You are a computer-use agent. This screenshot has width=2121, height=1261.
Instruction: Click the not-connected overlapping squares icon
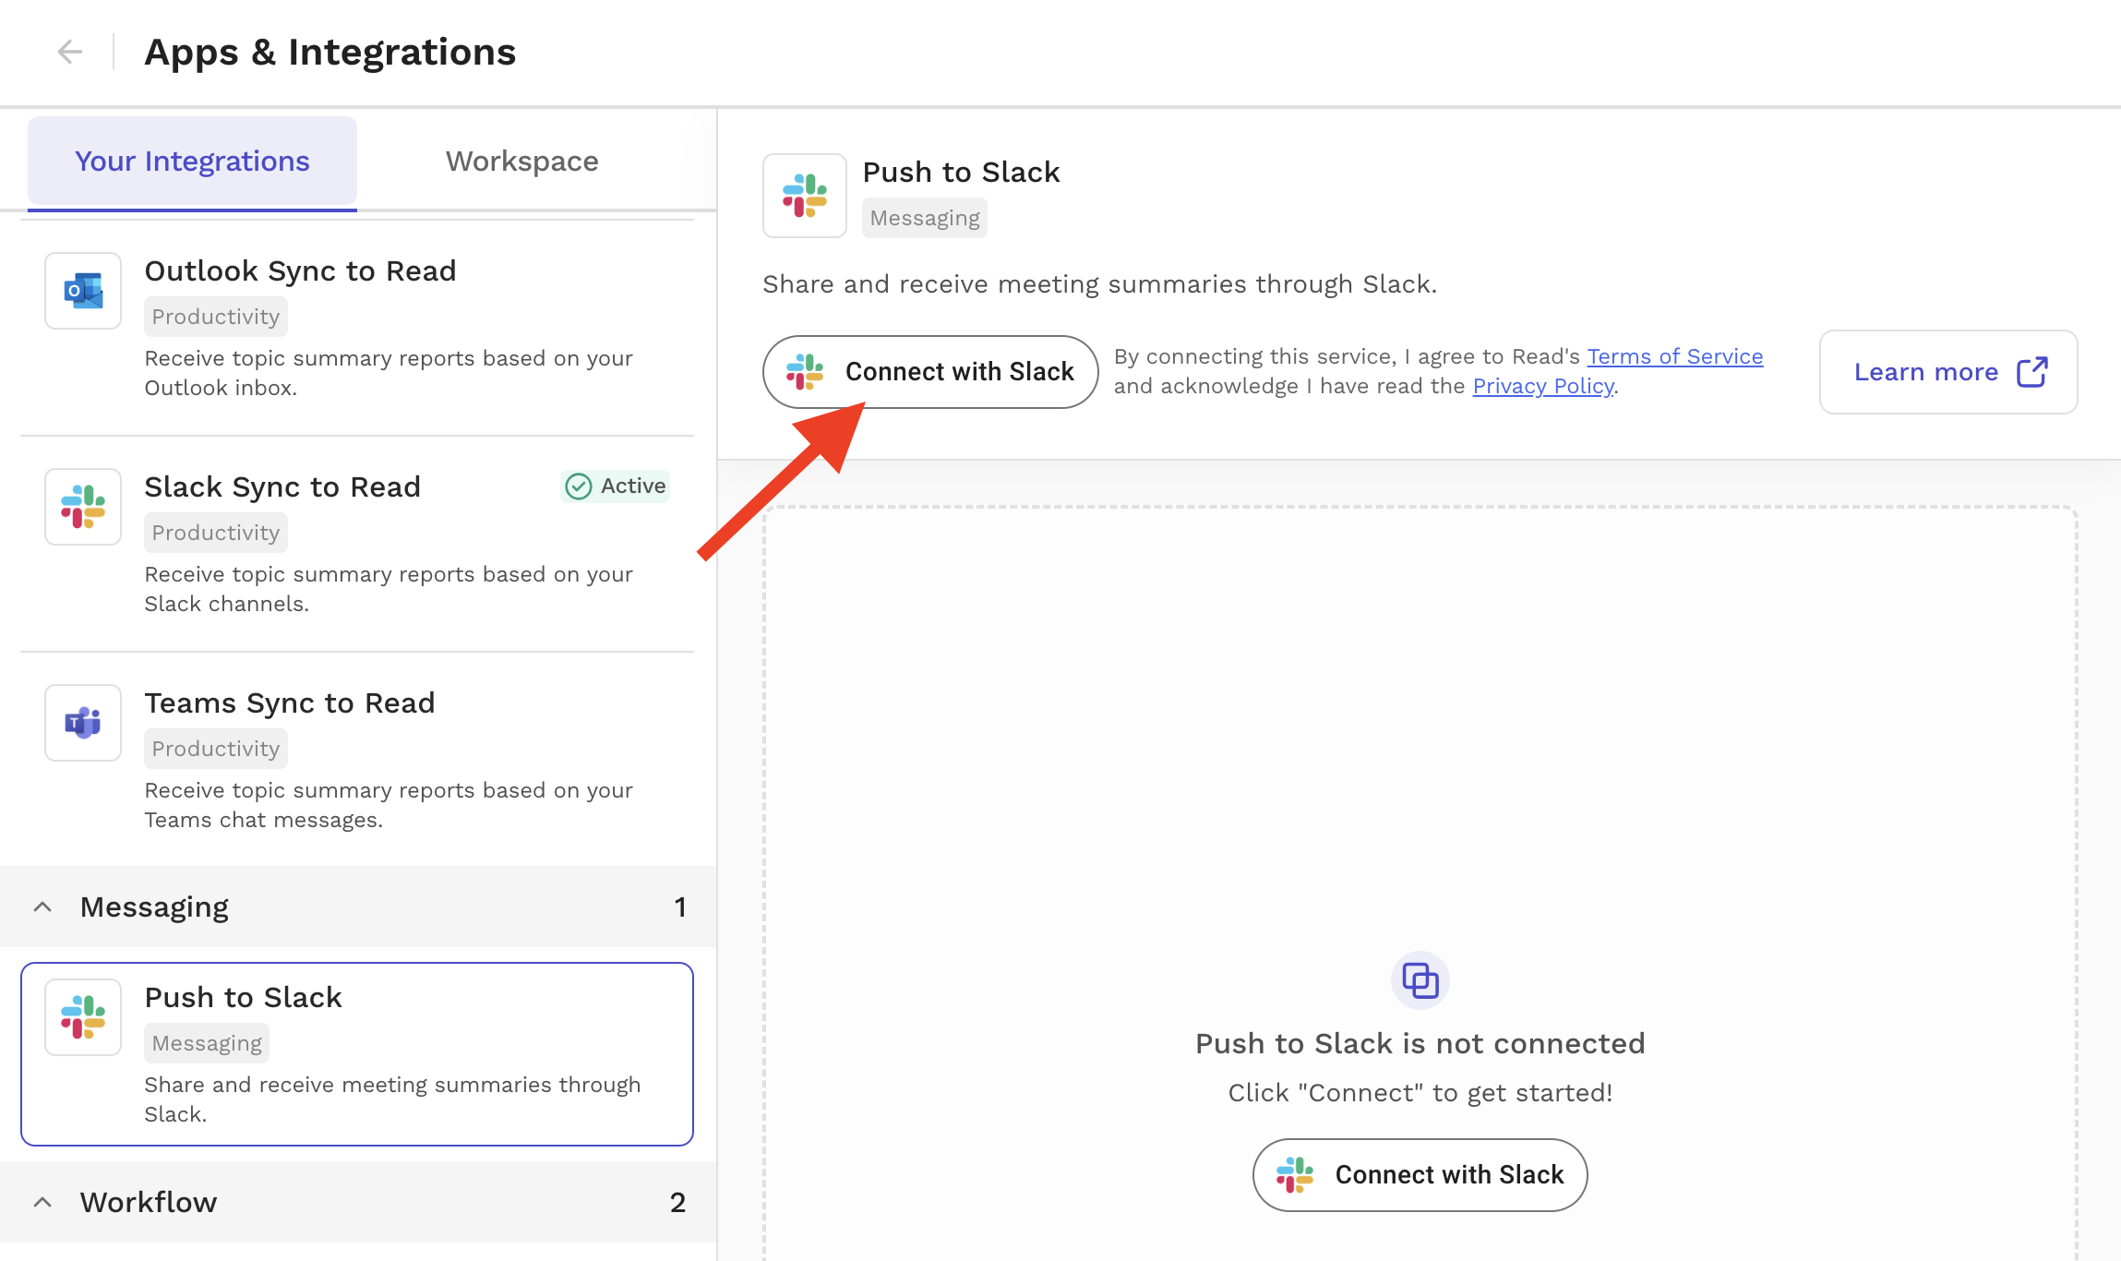click(x=1420, y=980)
